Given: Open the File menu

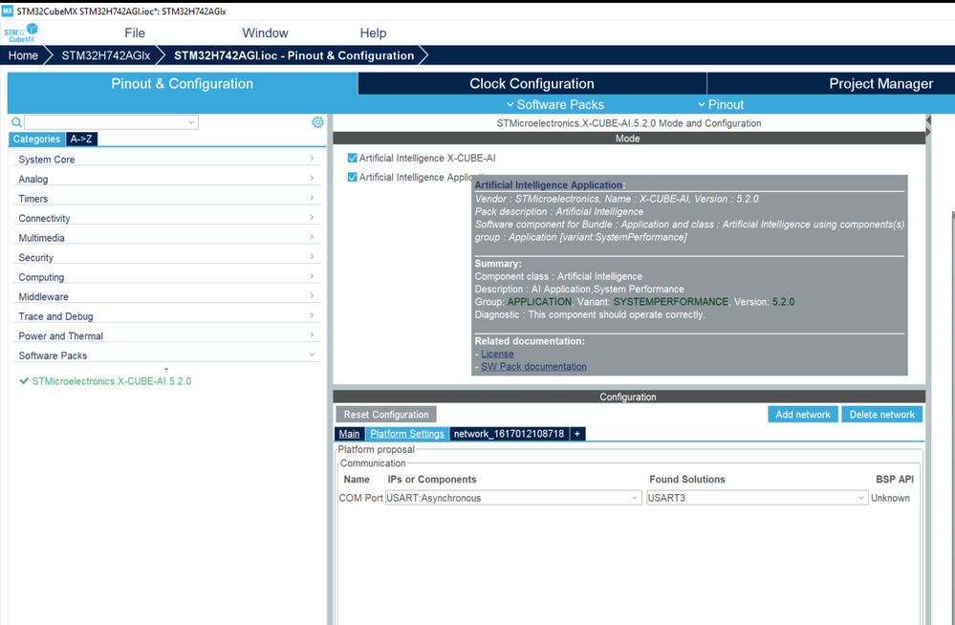Looking at the screenshot, I should (135, 32).
